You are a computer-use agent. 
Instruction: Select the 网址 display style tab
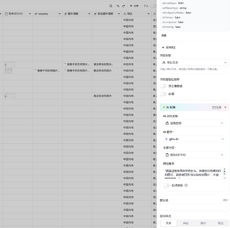186,223
